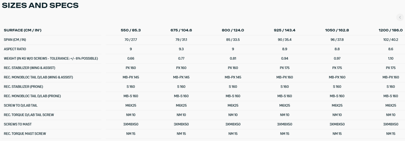Click the Screws to Mast row label
The width and height of the screenshot is (405, 141).
click(18, 125)
